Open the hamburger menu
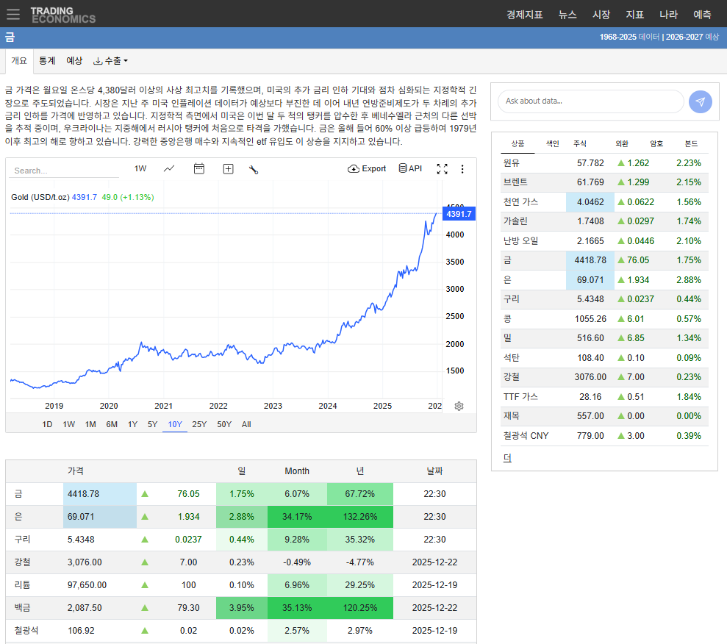Viewport: 727px width, 644px height. click(x=12, y=14)
